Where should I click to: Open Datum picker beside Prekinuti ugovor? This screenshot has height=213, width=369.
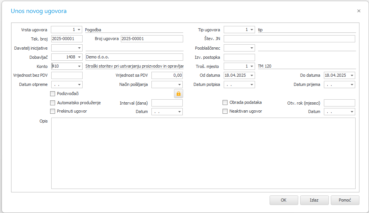click(180, 112)
